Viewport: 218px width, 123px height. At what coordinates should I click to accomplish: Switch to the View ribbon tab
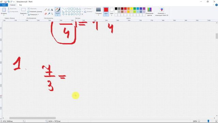[20, 5]
